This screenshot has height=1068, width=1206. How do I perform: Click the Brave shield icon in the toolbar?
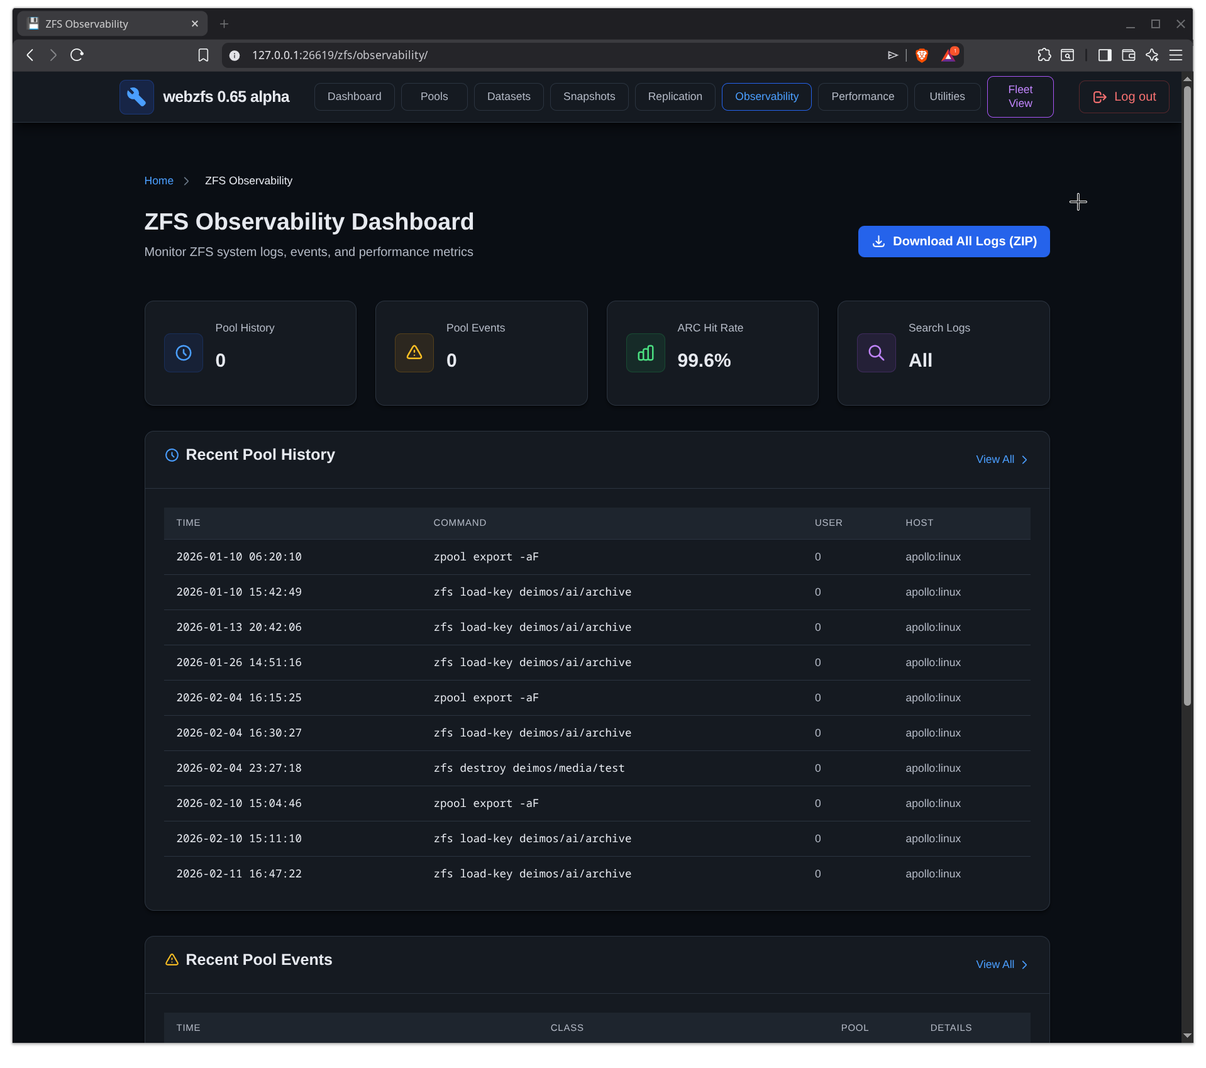[x=921, y=55]
